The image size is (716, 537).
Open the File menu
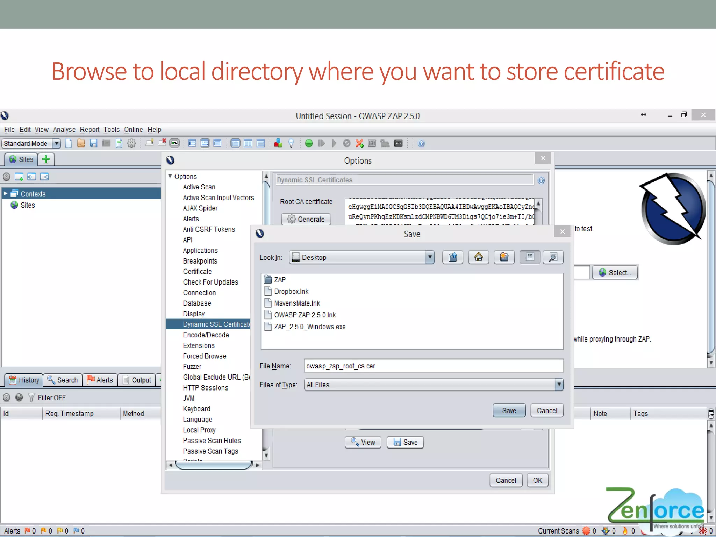9,130
